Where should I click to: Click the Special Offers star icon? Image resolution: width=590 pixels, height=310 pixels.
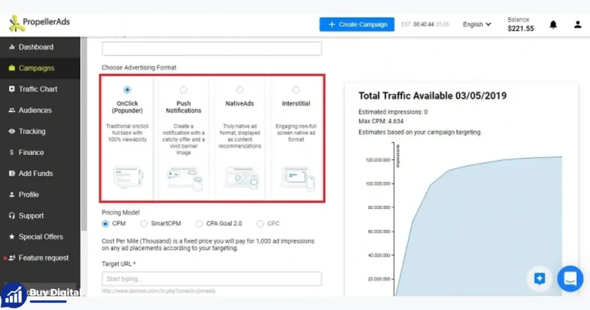12,237
